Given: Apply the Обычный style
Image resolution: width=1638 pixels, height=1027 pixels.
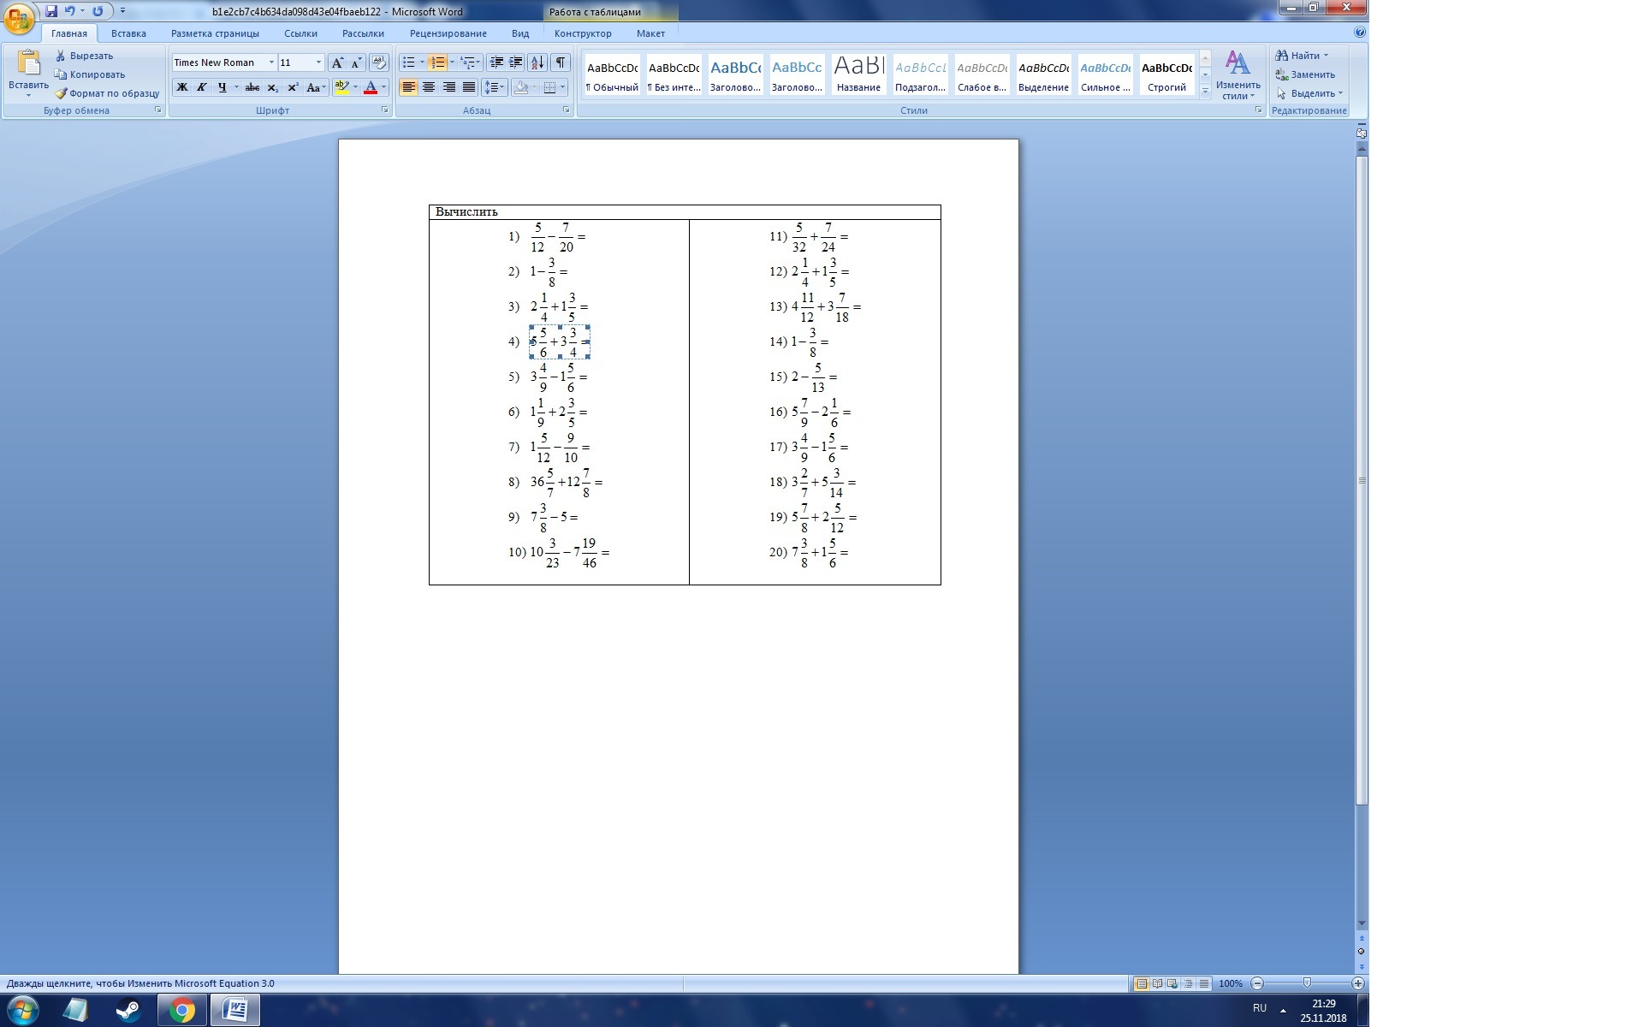Looking at the screenshot, I should tap(612, 74).
